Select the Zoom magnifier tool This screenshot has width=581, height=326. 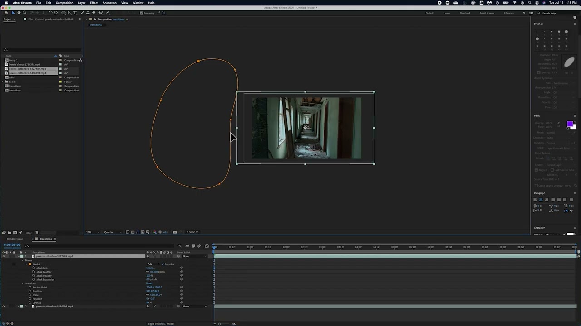(25, 13)
